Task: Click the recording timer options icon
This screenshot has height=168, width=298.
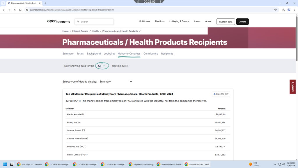Action: point(160,1)
